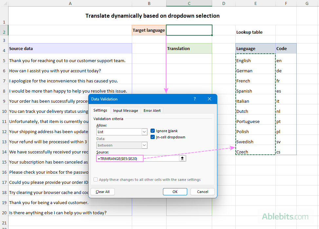Select column G header
319x229 pixels.
point(307,3)
